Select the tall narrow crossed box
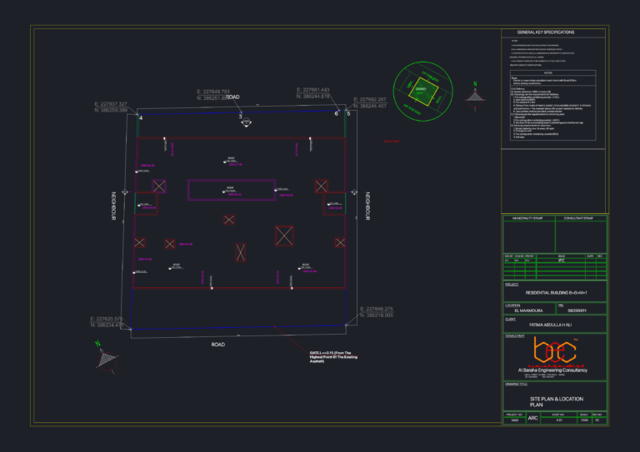This screenshot has height=452, width=640. coord(240,252)
